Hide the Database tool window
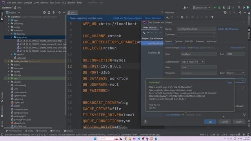 [x=245, y=13]
